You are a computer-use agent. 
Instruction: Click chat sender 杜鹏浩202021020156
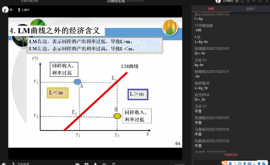point(212,141)
